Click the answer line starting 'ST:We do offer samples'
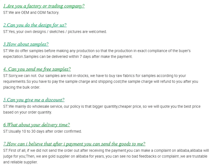214x167 pixels. (97, 51)
